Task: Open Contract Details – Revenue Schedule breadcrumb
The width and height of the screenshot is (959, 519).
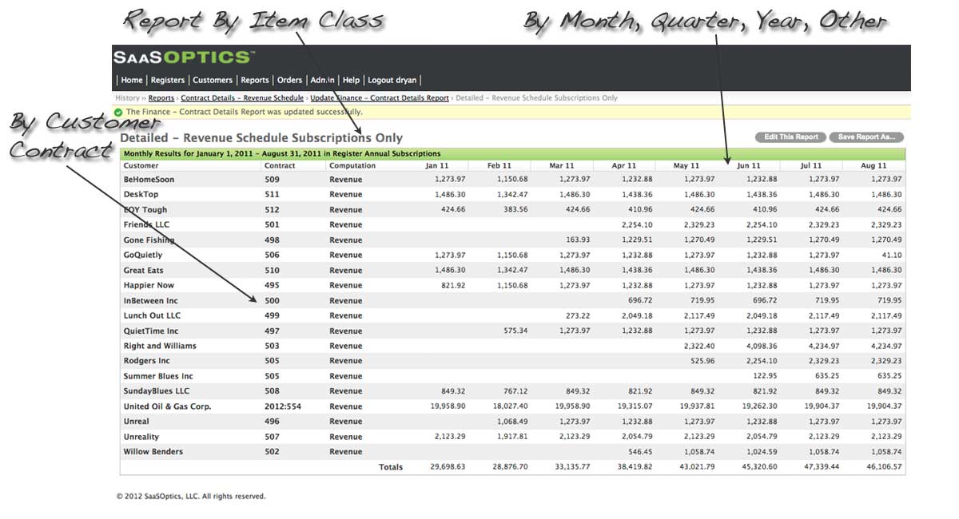Action: click(x=242, y=98)
